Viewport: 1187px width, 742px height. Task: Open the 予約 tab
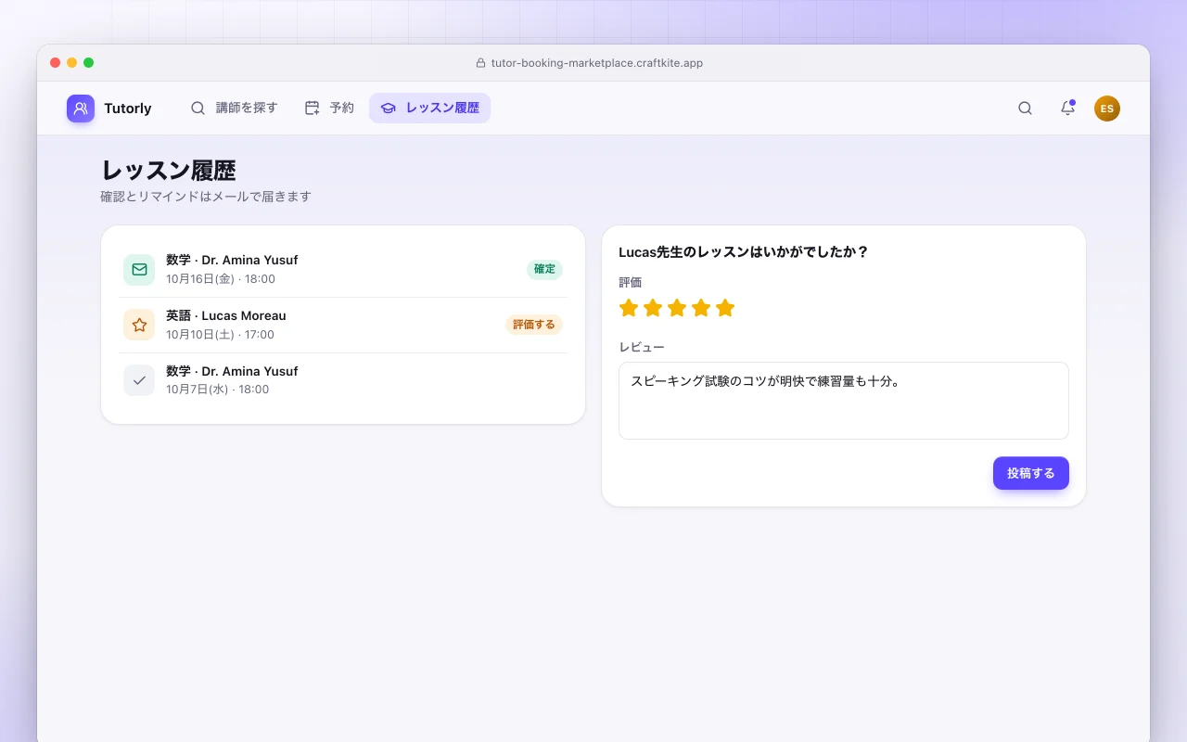tap(329, 109)
